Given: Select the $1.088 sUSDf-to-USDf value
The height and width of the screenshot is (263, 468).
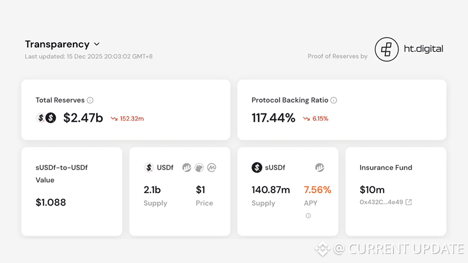Looking at the screenshot, I should pyautogui.click(x=51, y=202).
